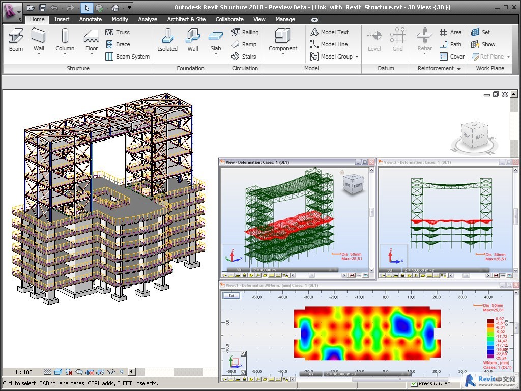521x391 pixels.
Task: Open the Ref Plane dropdown
Action: [508, 57]
